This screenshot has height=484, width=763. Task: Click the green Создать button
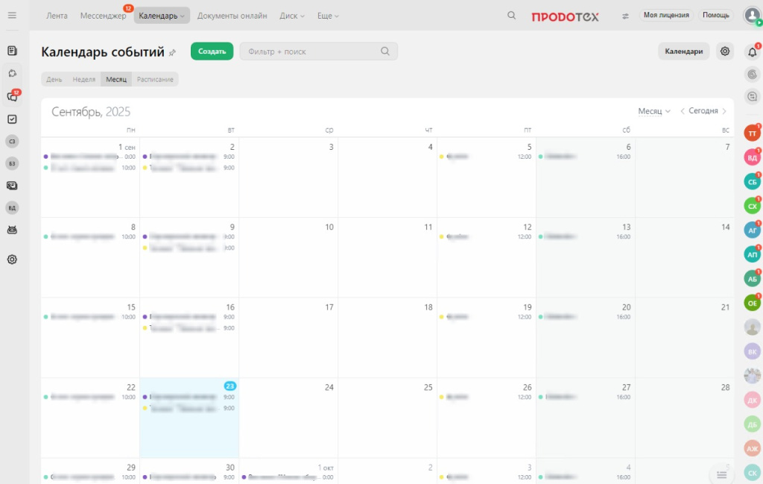(x=212, y=51)
